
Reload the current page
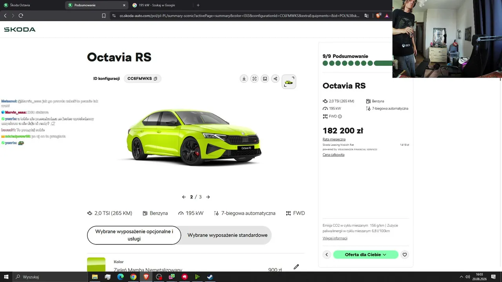21,16
